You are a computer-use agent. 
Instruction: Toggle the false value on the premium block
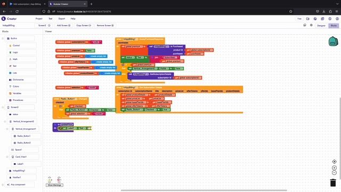pos(90,51)
